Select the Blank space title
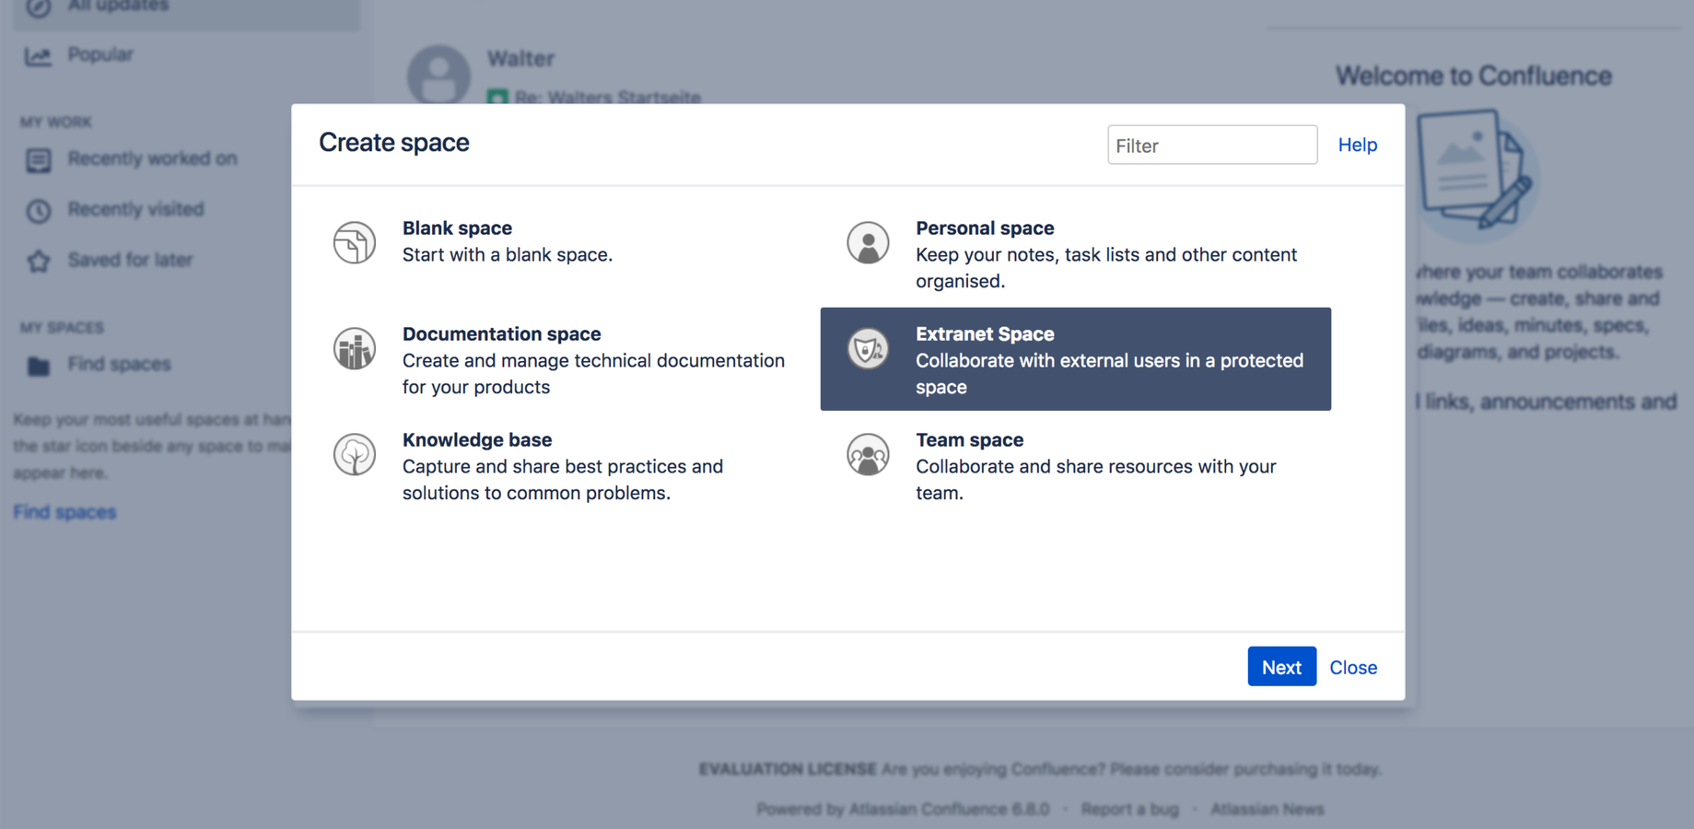This screenshot has width=1694, height=829. coord(457,228)
